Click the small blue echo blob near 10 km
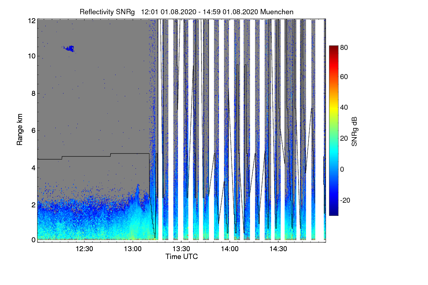 [69, 48]
